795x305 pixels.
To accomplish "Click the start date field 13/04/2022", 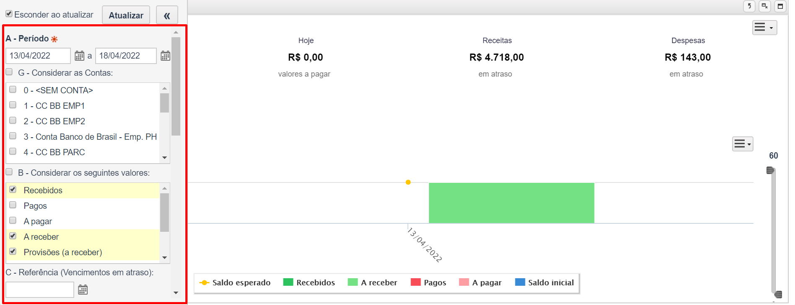I will (38, 56).
